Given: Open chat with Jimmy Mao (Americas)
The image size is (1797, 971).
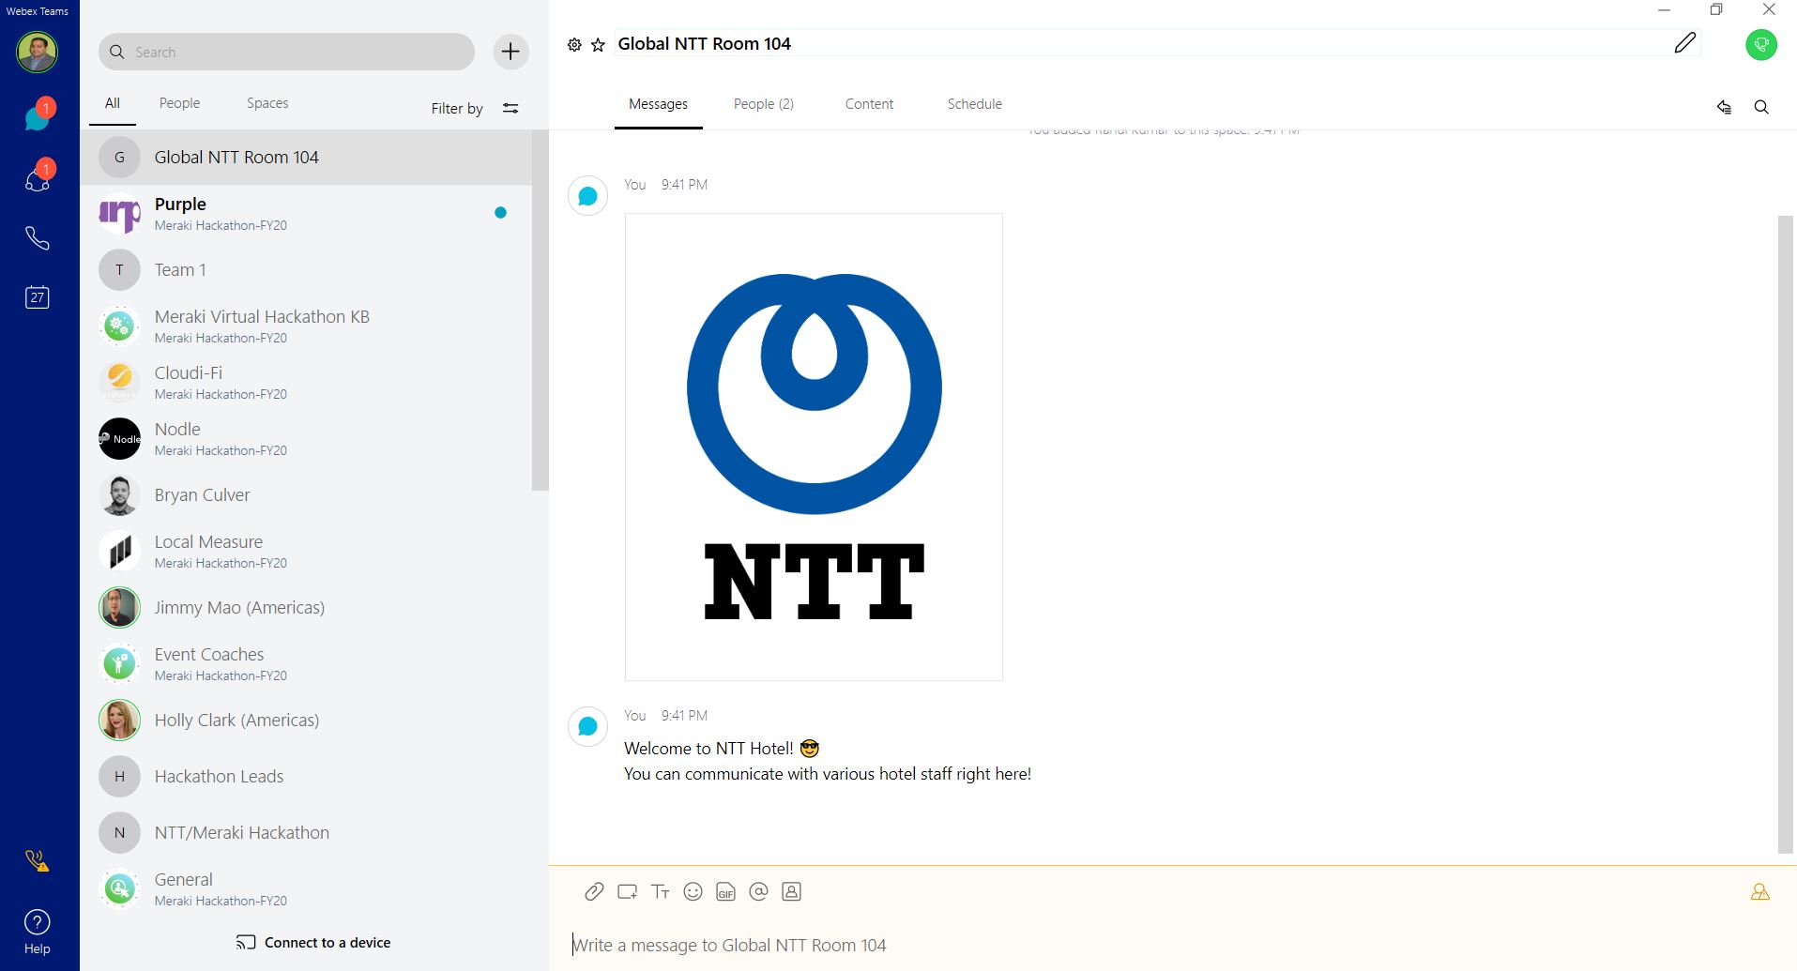Looking at the screenshot, I should point(306,608).
